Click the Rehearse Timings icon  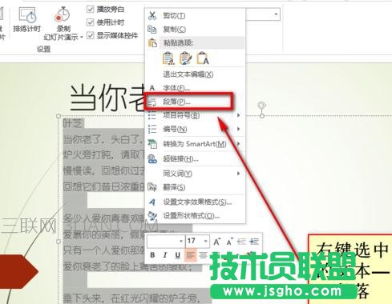pyautogui.click(x=27, y=14)
